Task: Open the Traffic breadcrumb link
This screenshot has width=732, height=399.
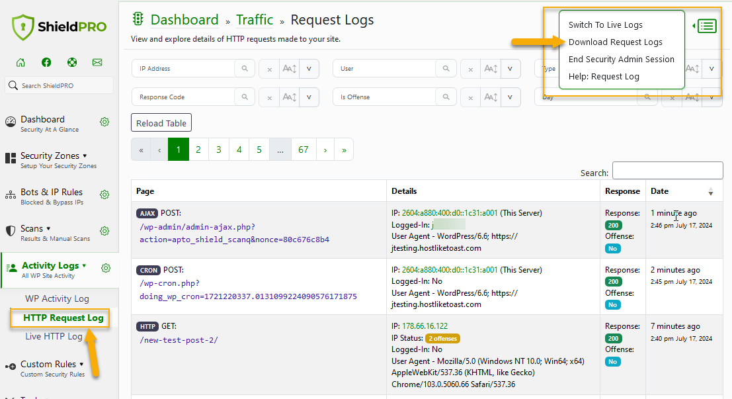Action: pos(255,20)
